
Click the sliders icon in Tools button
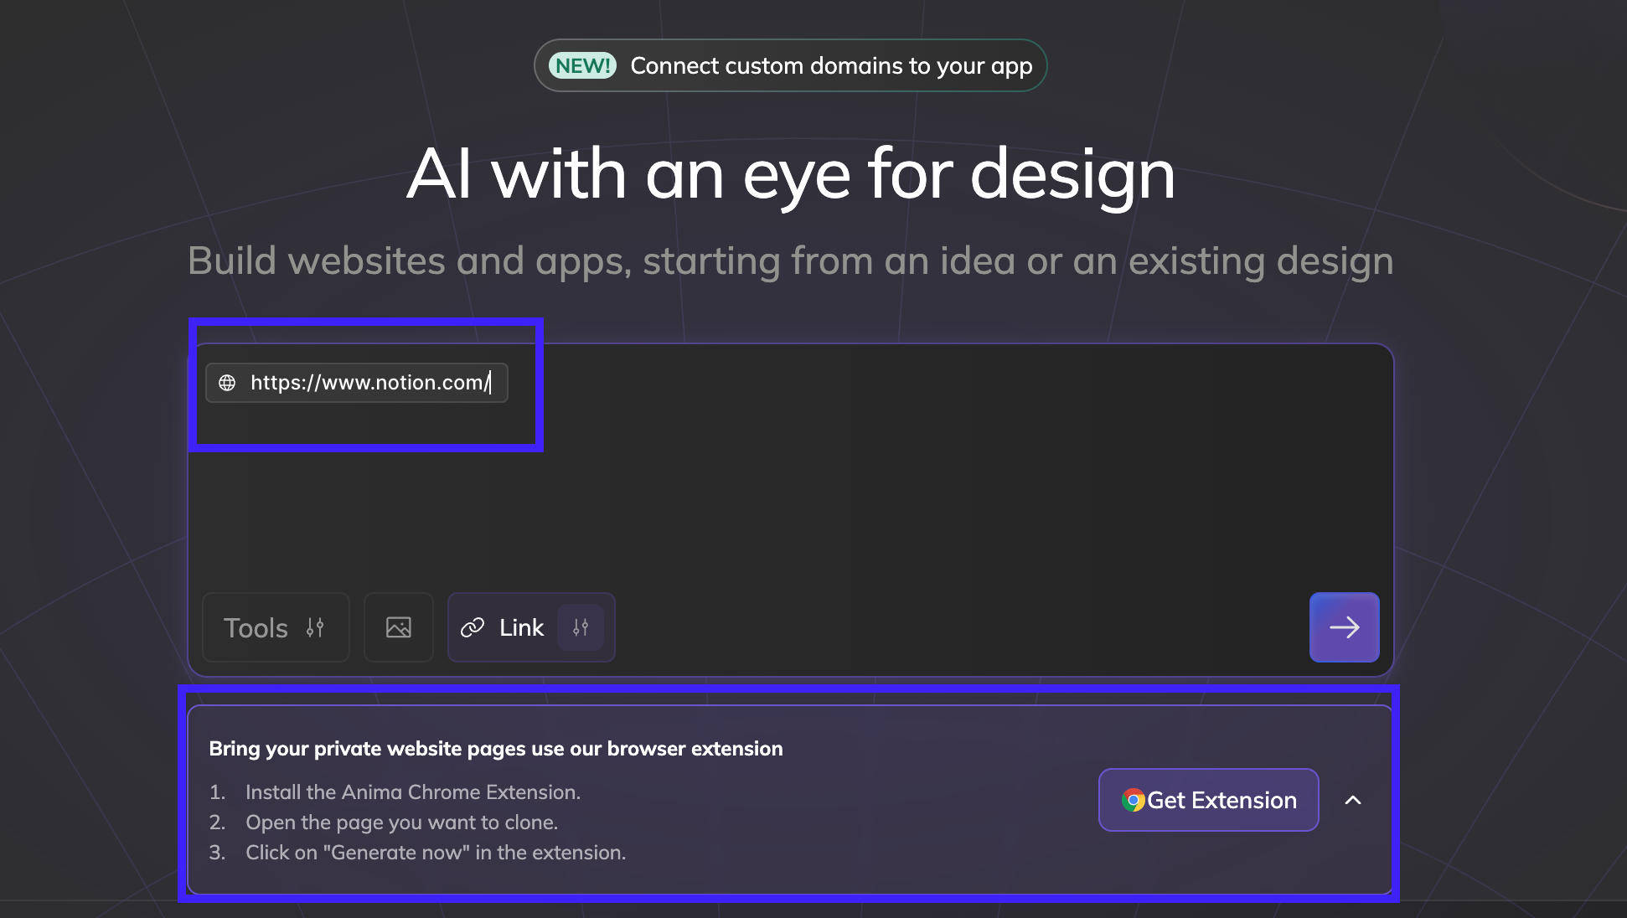point(315,627)
